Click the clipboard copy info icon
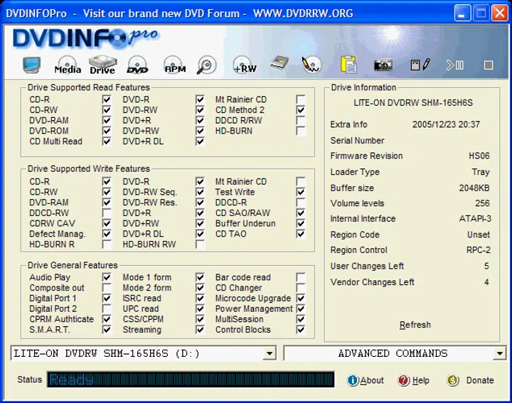Image resolution: width=512 pixels, height=403 pixels. (348, 64)
